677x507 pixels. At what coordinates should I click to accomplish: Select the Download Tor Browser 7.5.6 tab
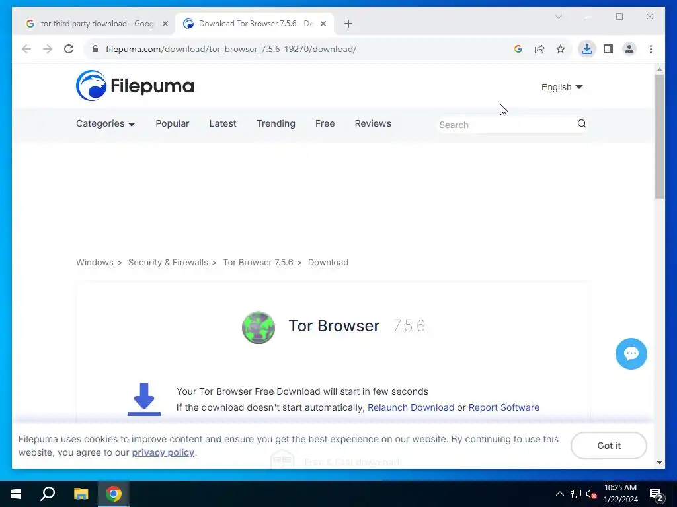(x=255, y=24)
